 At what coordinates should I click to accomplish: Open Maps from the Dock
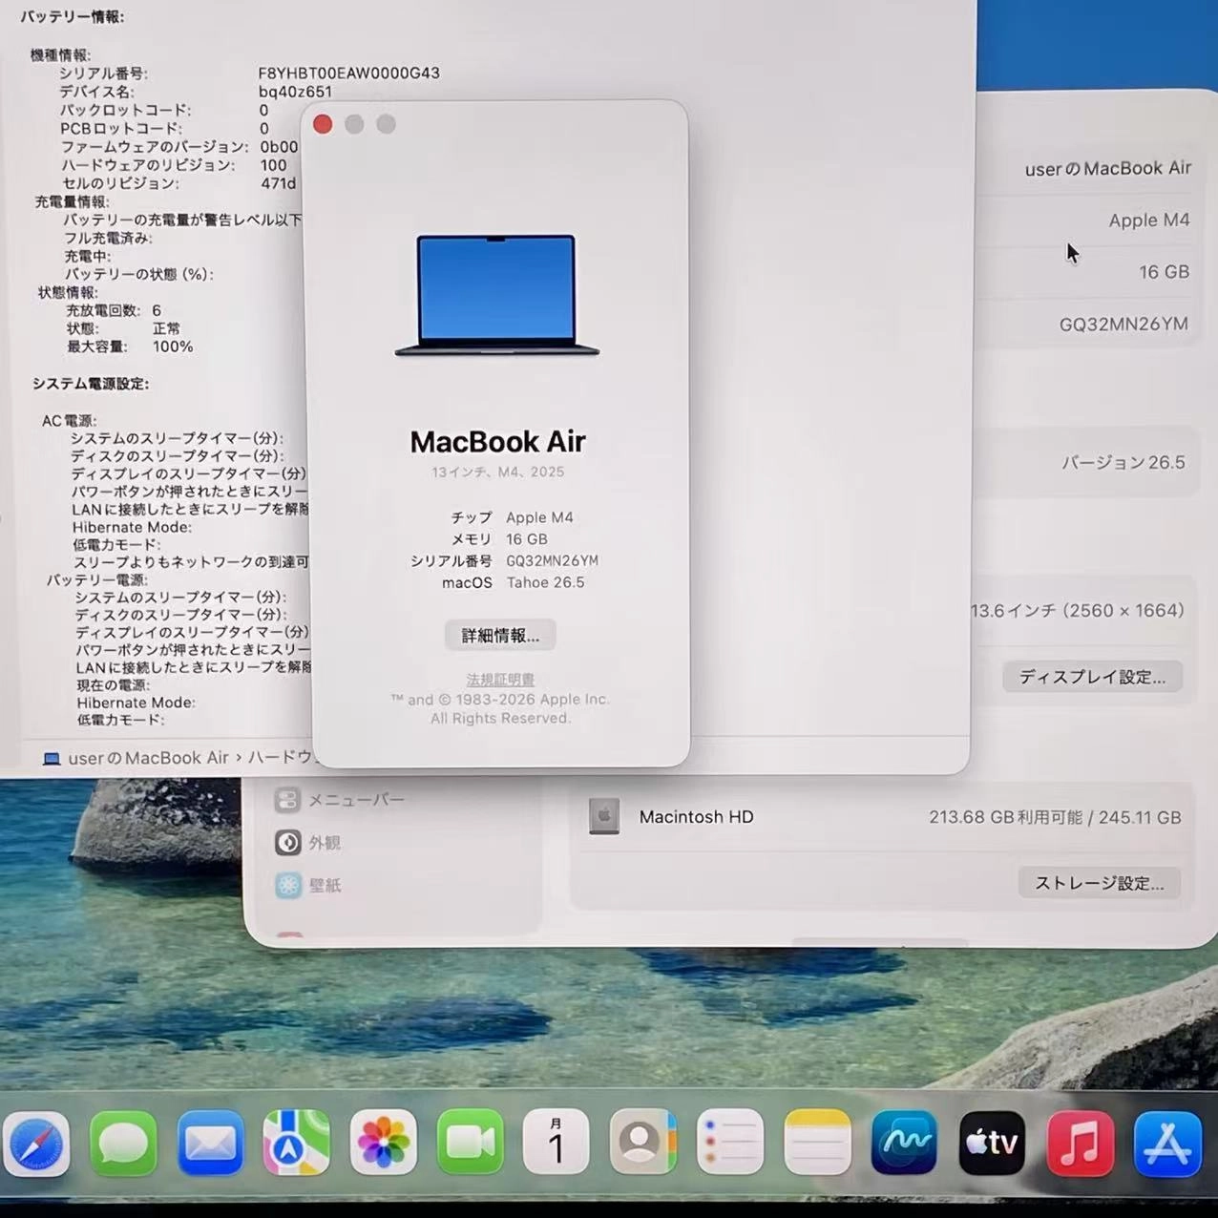297,1143
